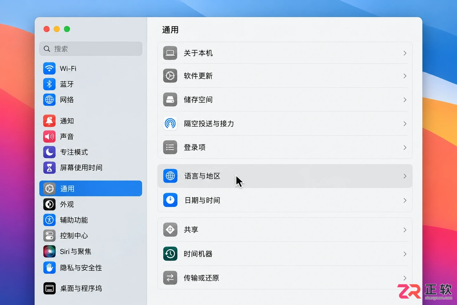This screenshot has width=457, height=305.
Task: Click the 时间机器 clock icon
Action: click(x=170, y=254)
